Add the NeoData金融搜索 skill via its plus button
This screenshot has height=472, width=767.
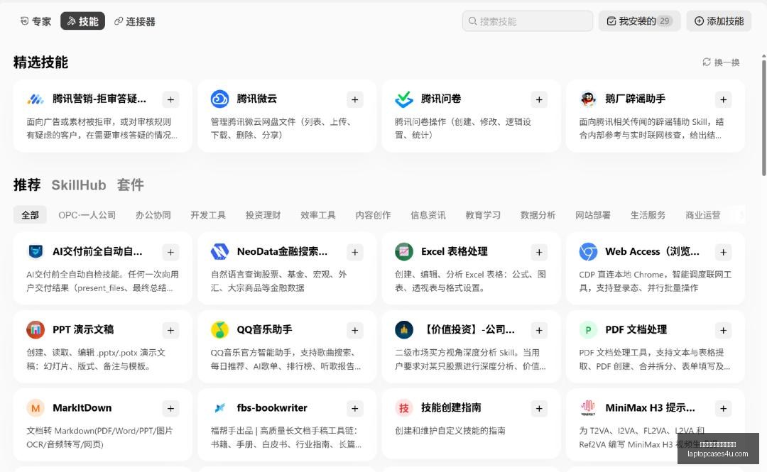(x=354, y=253)
